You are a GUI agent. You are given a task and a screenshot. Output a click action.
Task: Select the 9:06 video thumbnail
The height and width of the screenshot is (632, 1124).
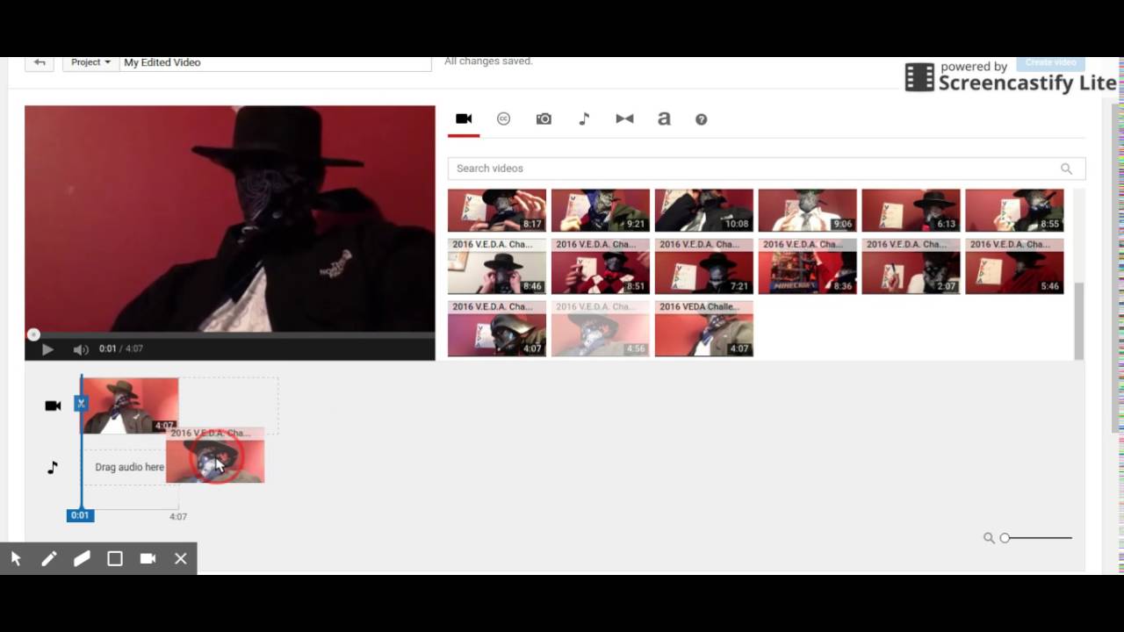808,211
